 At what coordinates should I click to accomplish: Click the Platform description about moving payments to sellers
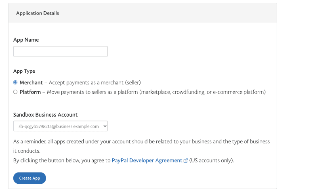[x=156, y=92]
